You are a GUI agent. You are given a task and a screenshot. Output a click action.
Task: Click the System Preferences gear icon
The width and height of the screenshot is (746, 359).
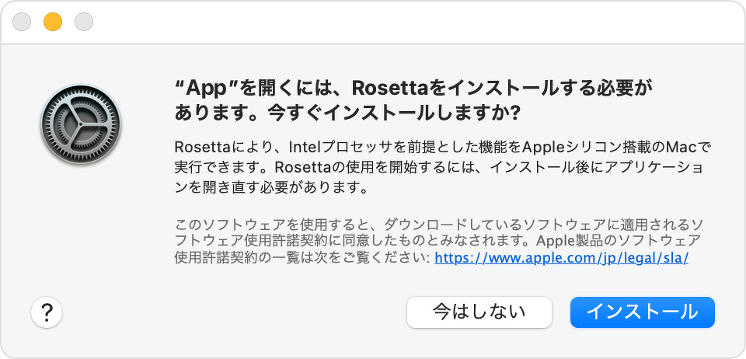click(81, 126)
